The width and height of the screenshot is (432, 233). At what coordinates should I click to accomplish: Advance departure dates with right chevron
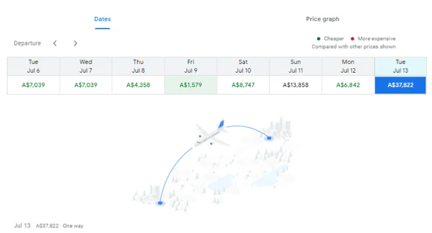(75, 43)
